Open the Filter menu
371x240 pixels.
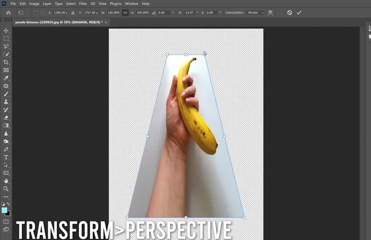(83, 4)
